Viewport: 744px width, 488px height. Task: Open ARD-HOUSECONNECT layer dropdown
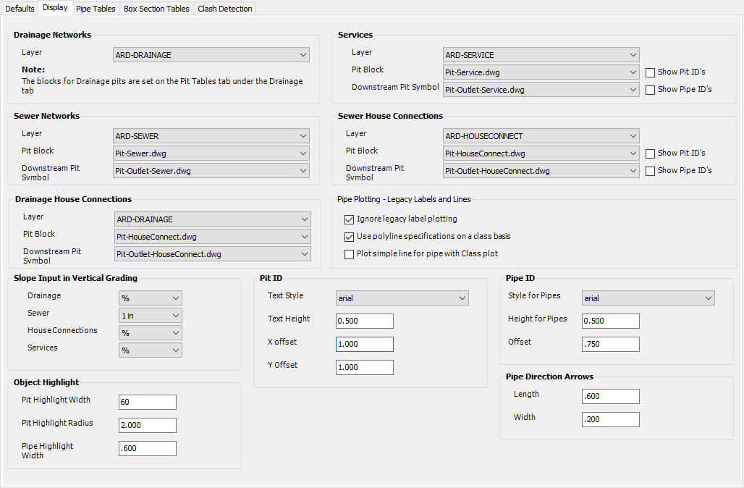[x=541, y=136]
